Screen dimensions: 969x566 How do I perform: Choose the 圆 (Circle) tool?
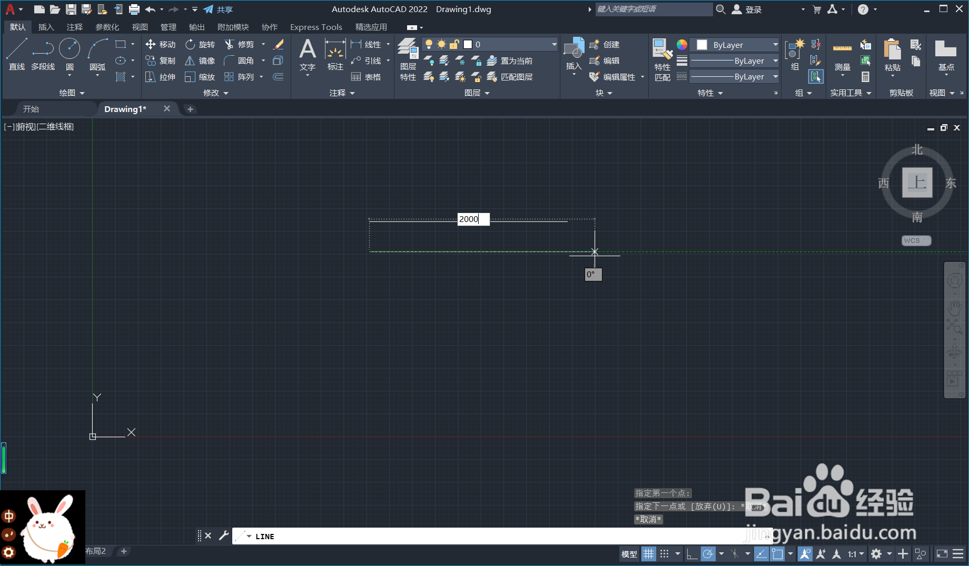pyautogui.click(x=70, y=54)
